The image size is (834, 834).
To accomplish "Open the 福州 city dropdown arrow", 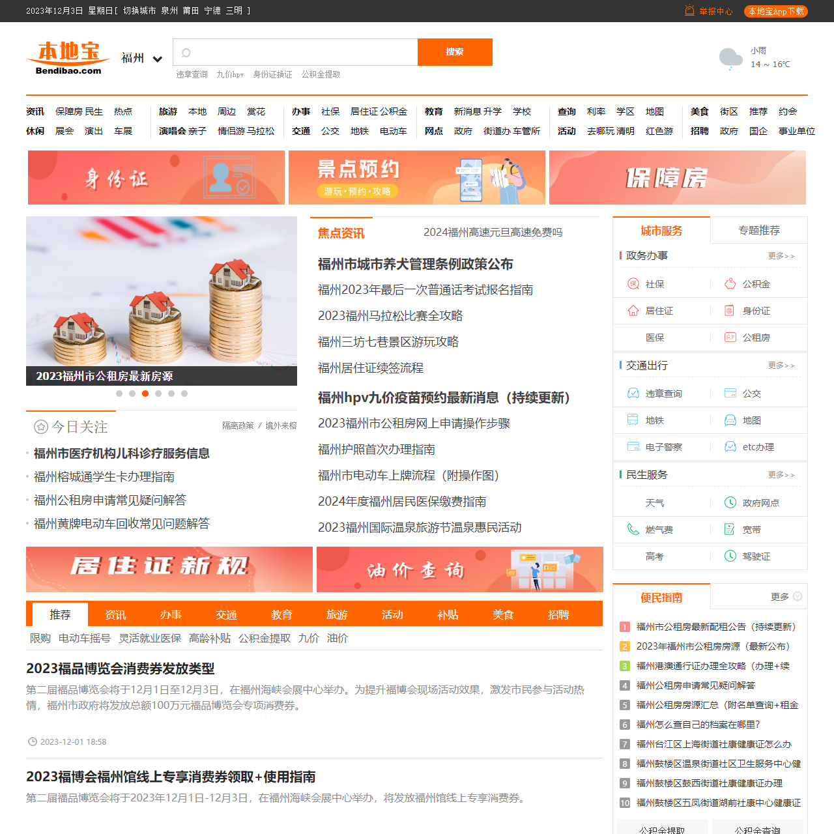I will click(x=158, y=59).
